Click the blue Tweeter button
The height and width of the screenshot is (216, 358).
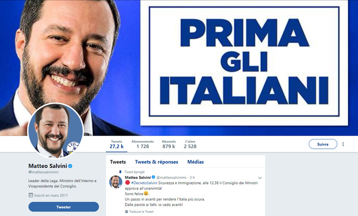pyautogui.click(x=63, y=207)
